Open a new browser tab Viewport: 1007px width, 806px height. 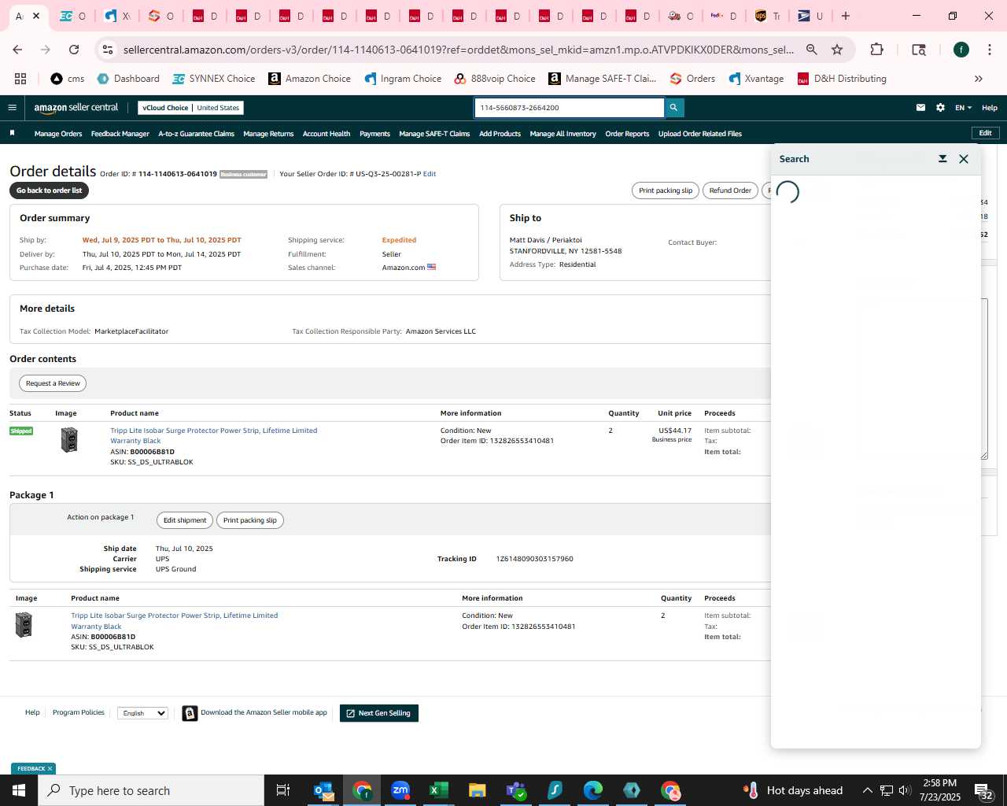click(x=846, y=16)
